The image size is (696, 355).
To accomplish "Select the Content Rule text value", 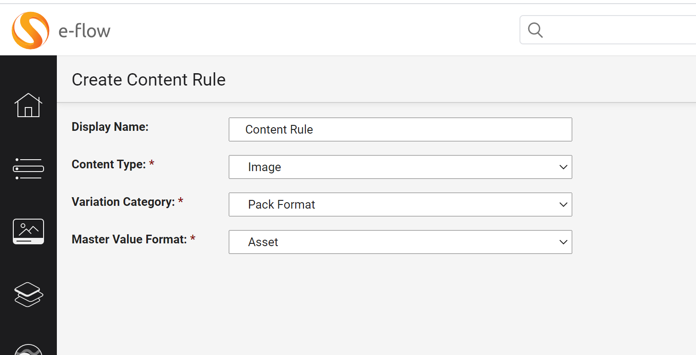I will pos(279,129).
